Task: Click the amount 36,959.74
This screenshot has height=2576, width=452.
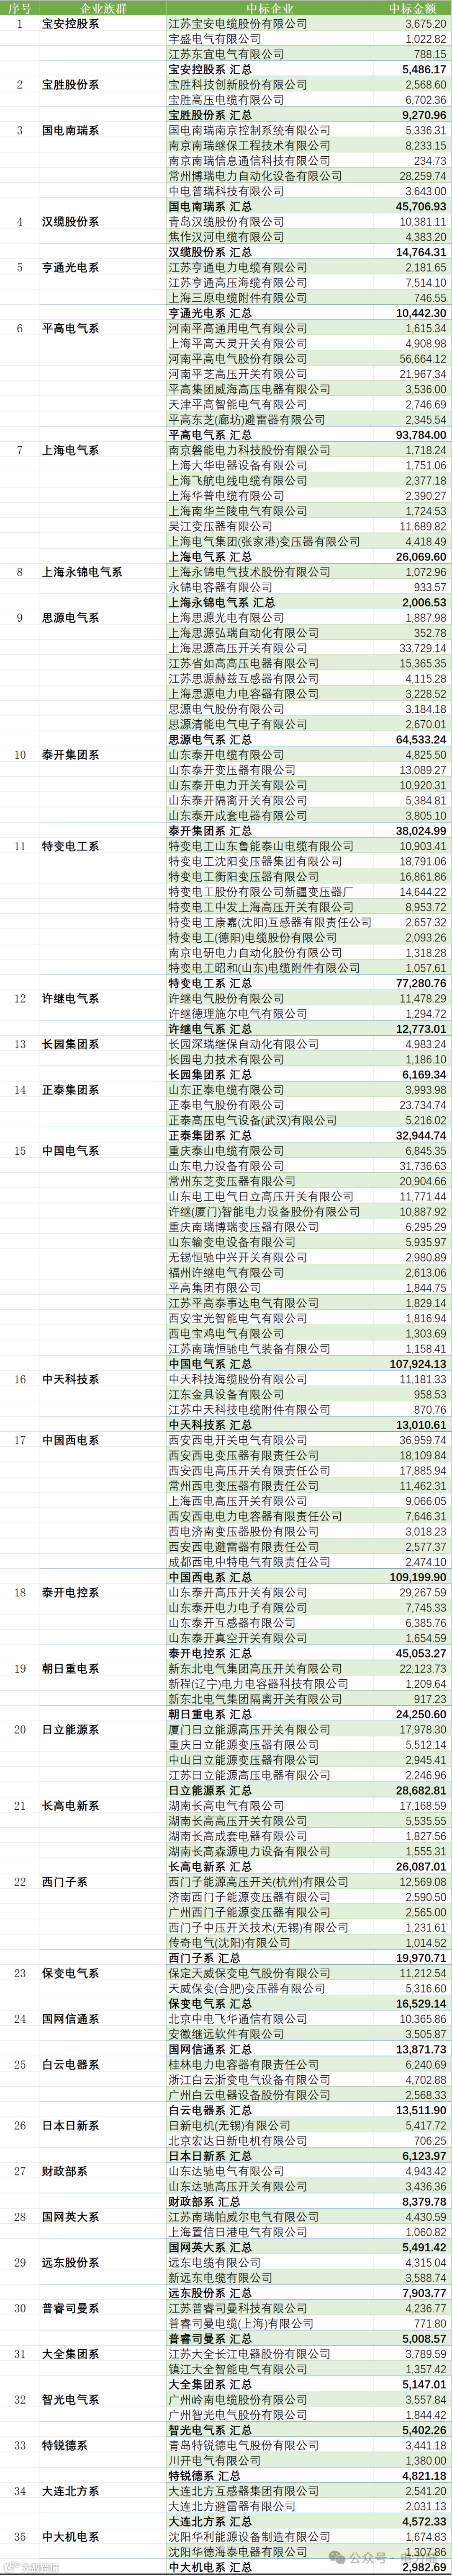Action: pos(423,1440)
